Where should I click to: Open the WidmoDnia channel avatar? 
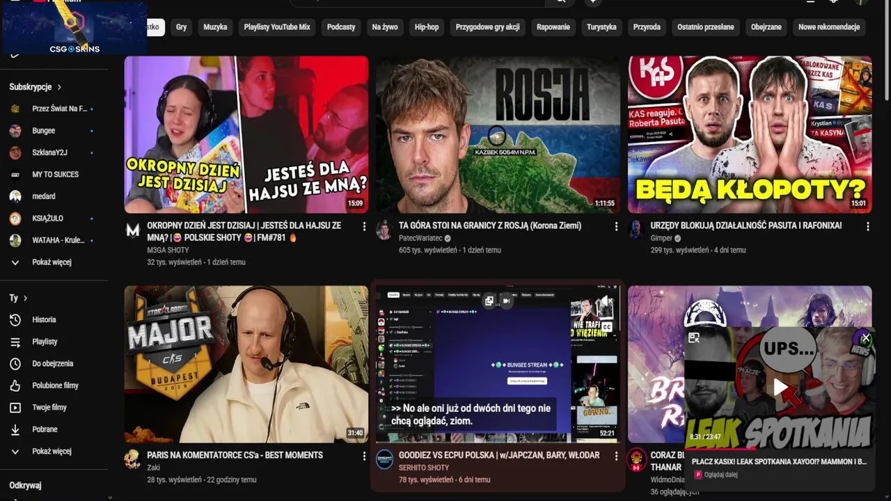(x=636, y=459)
